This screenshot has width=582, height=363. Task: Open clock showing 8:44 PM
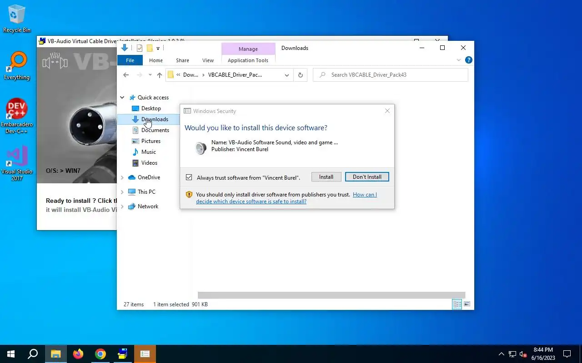(x=543, y=354)
